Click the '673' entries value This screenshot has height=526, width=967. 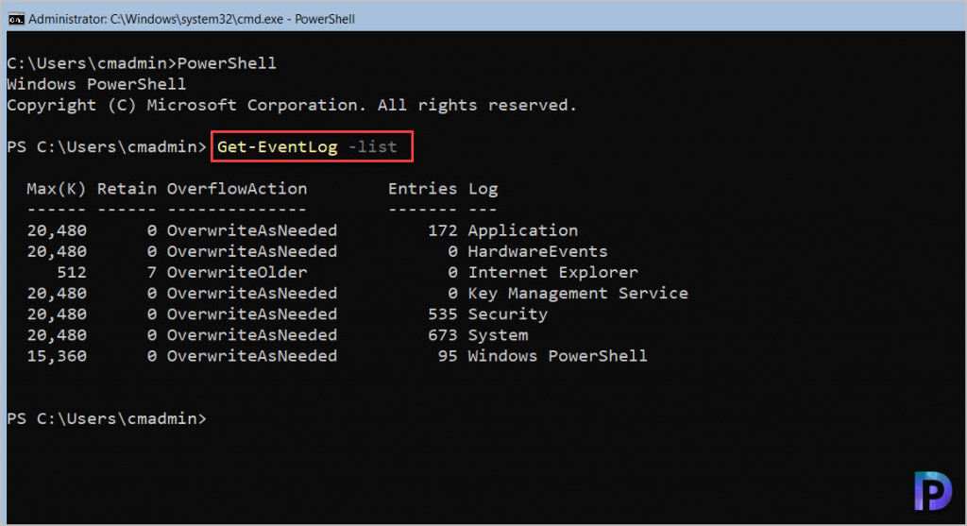pos(443,335)
